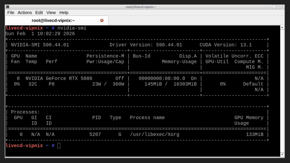Maximize the terminal window
Viewport: 290px width, 163px height.
click(278, 7)
